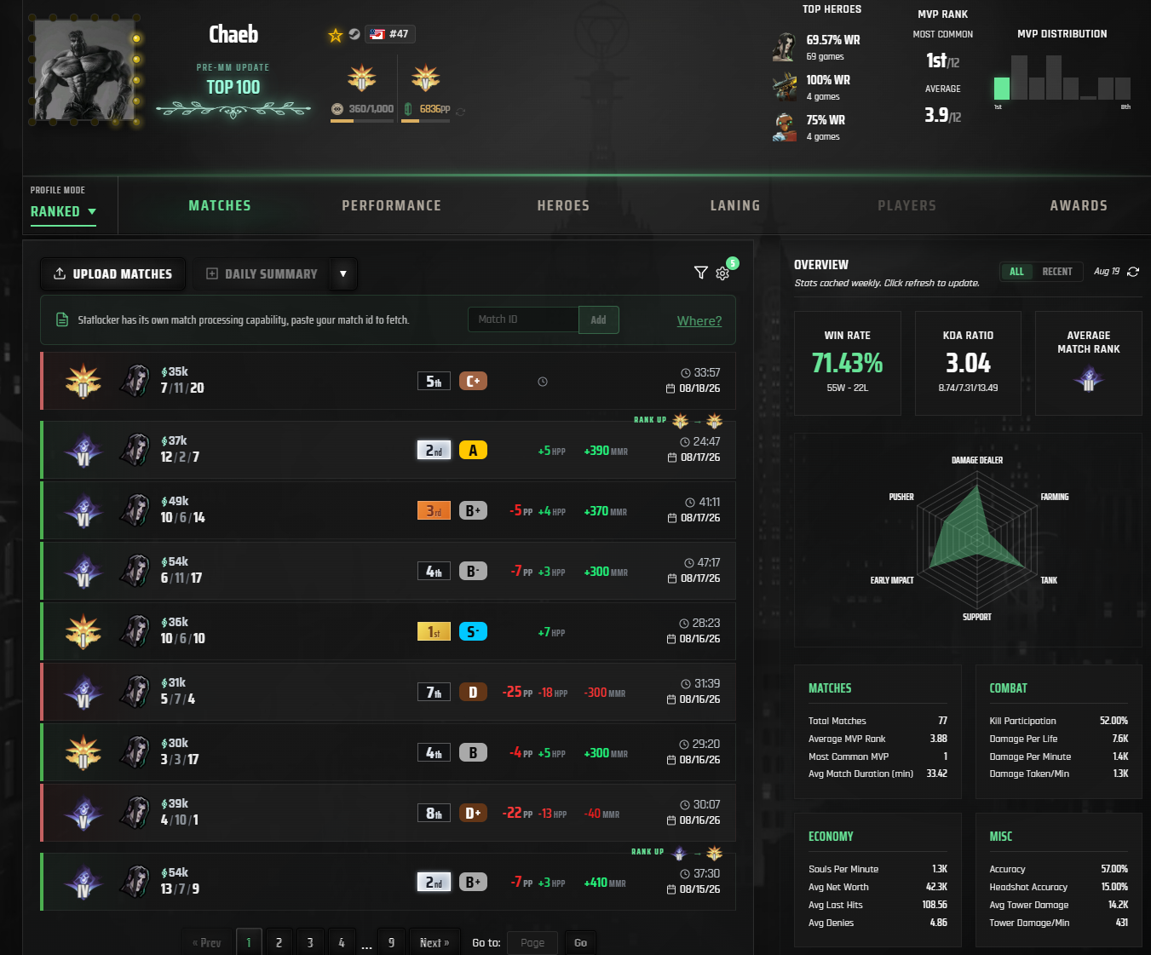Viewport: 1151px width, 955px height.
Task: Click the Go button for page jump
Action: (580, 942)
